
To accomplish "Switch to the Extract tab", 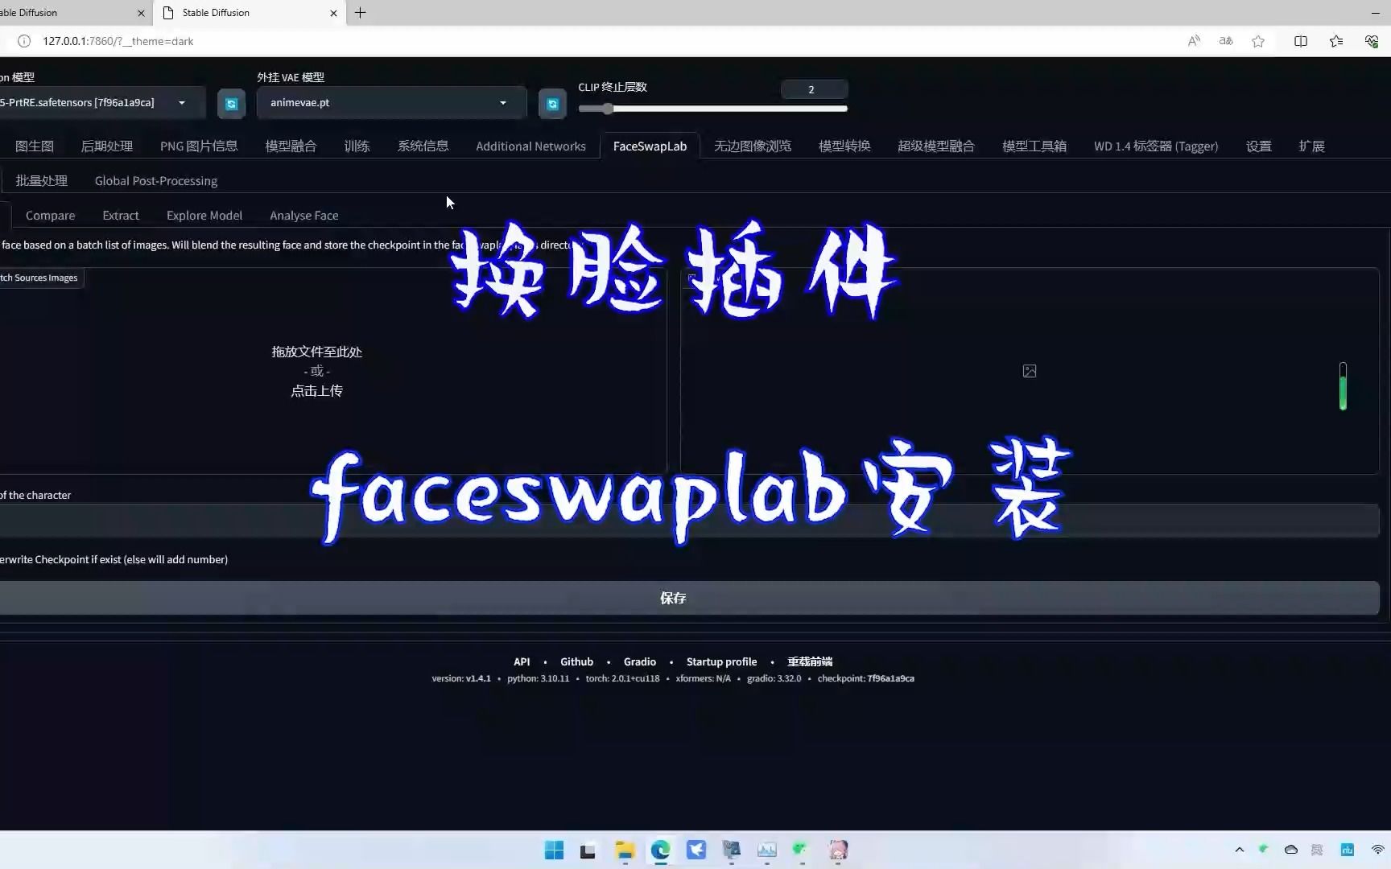I will coord(120,215).
